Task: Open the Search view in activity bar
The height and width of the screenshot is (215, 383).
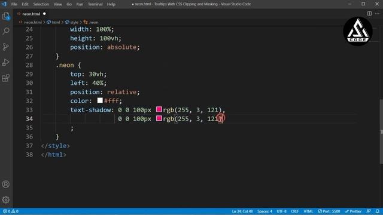Action: (x=6, y=31)
